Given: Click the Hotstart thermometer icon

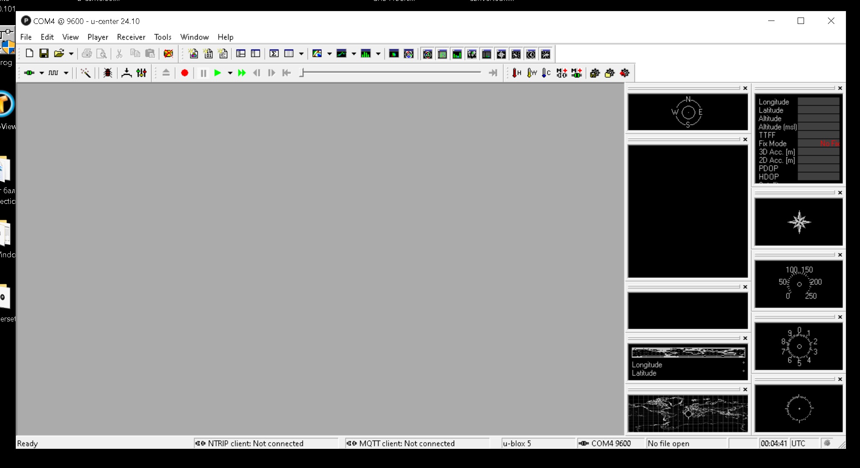Looking at the screenshot, I should coord(517,73).
